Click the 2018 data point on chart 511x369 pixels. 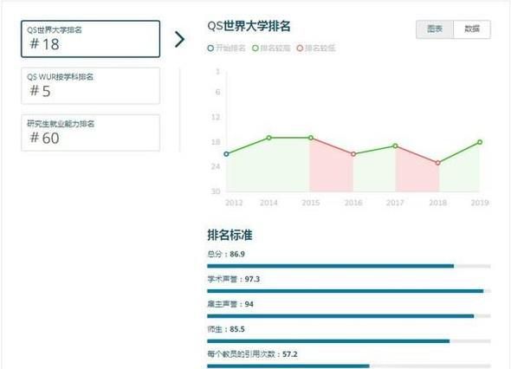click(x=437, y=163)
